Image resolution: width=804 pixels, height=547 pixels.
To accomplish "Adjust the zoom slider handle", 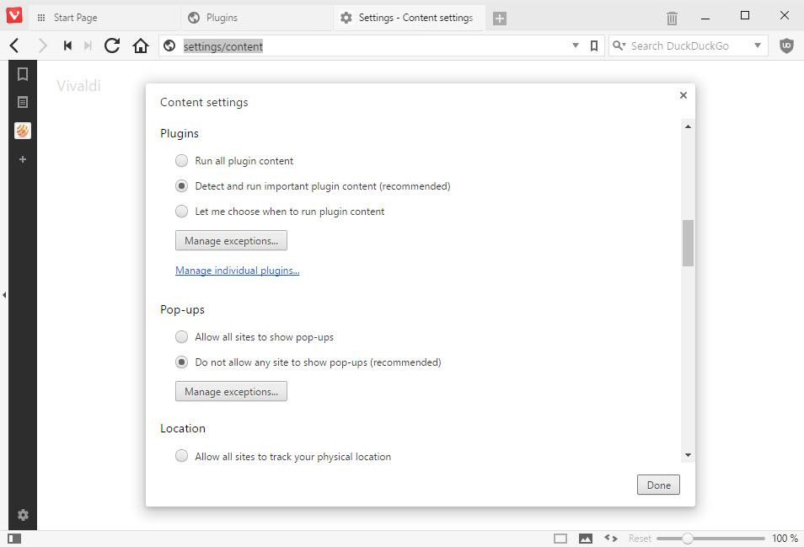I will pyautogui.click(x=688, y=539).
